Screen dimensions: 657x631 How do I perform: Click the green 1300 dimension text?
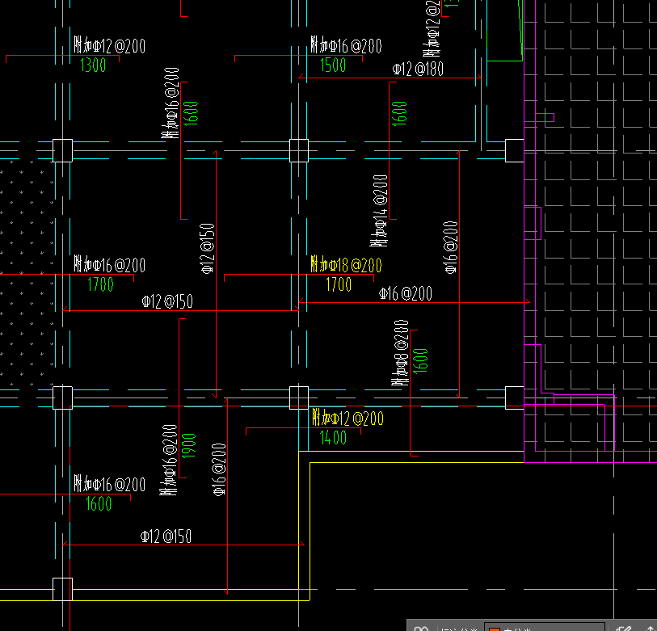point(93,65)
